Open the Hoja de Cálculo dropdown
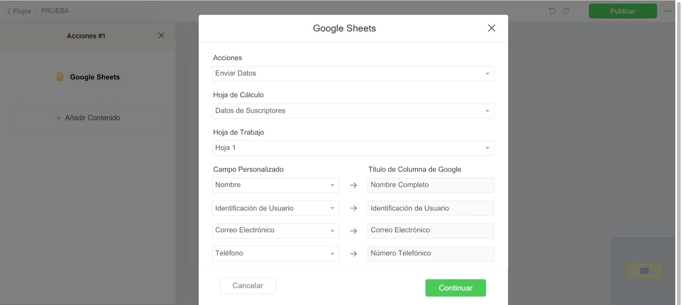This screenshot has height=305, width=682. click(x=353, y=111)
